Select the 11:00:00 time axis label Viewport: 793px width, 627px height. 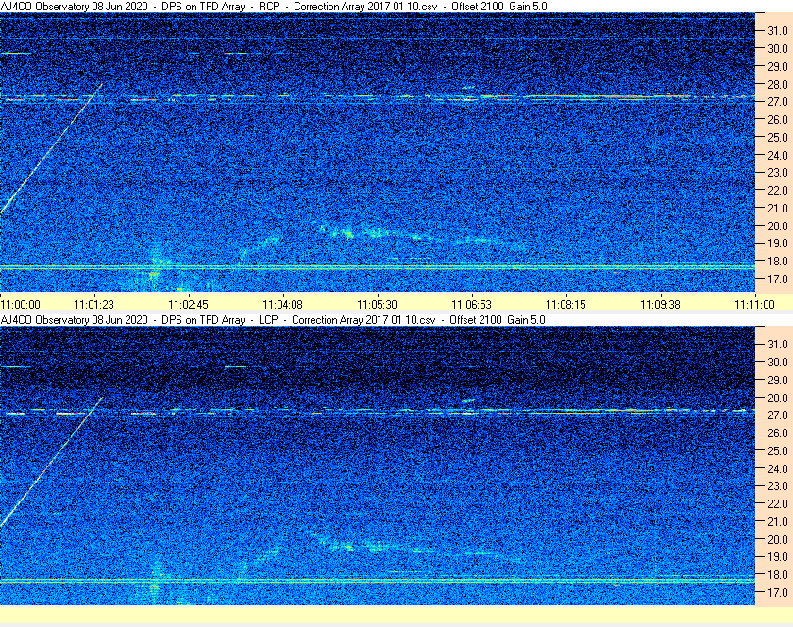click(20, 305)
